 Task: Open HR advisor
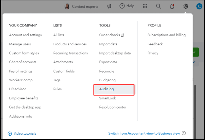pos(17,89)
